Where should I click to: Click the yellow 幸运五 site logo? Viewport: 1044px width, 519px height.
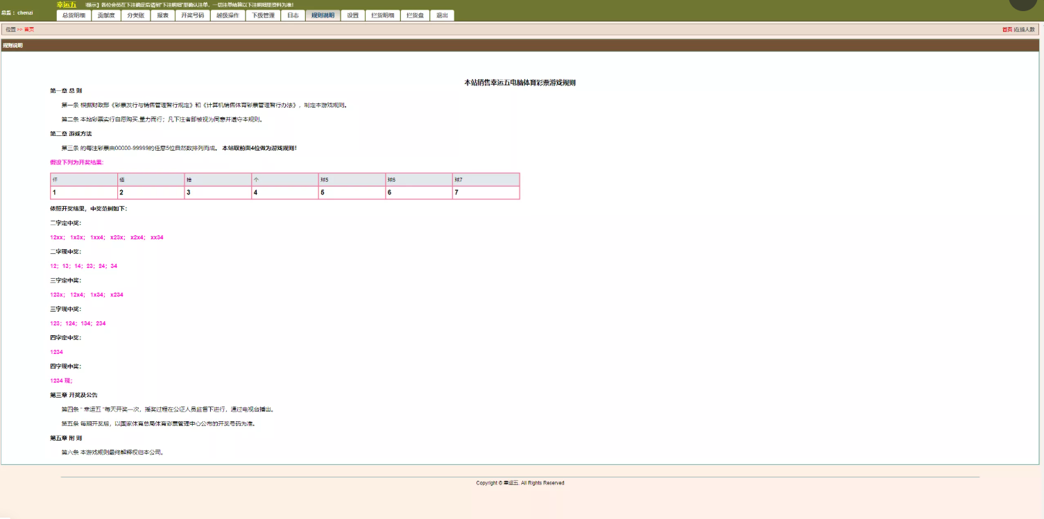click(67, 5)
